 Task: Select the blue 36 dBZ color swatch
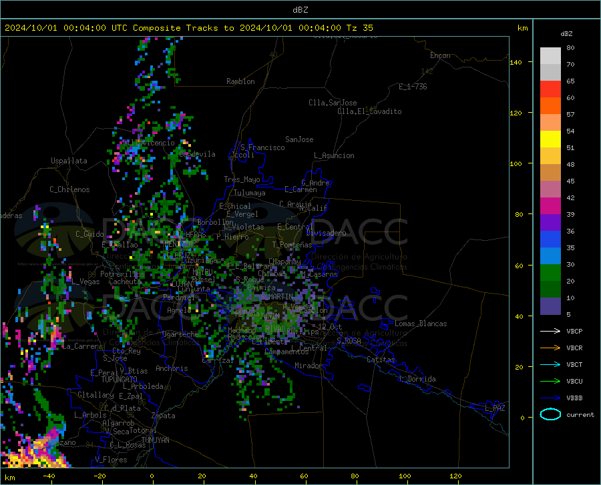pyautogui.click(x=550, y=239)
